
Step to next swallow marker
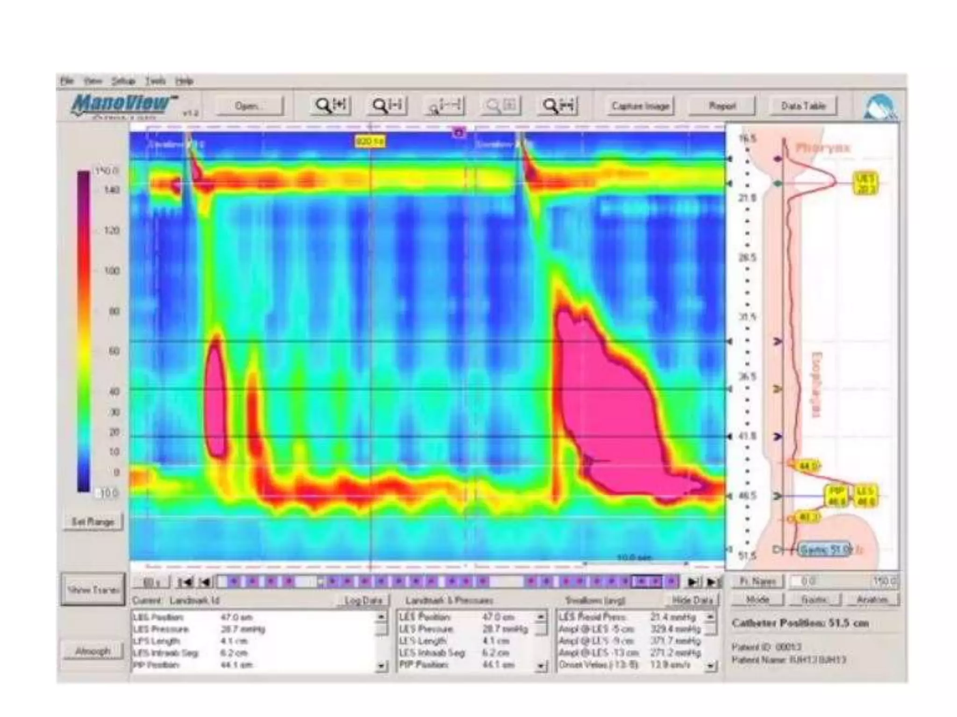tap(693, 582)
